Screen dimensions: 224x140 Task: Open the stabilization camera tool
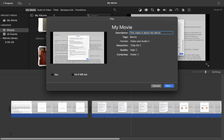point(158,10)
